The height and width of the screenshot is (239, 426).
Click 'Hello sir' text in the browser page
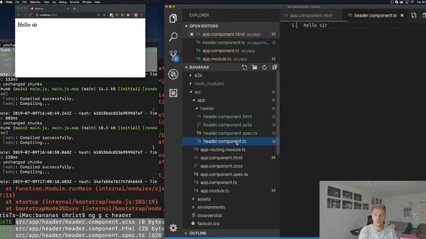point(27,25)
